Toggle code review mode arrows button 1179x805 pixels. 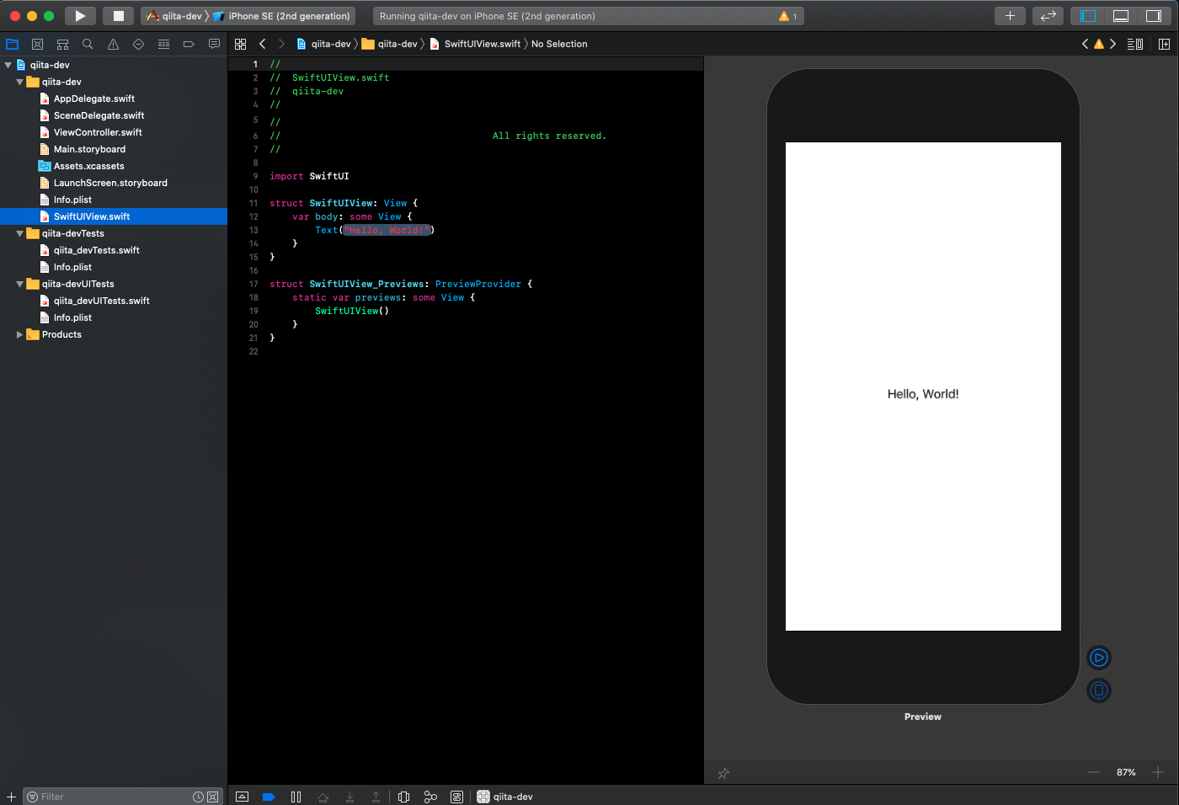click(x=1048, y=16)
